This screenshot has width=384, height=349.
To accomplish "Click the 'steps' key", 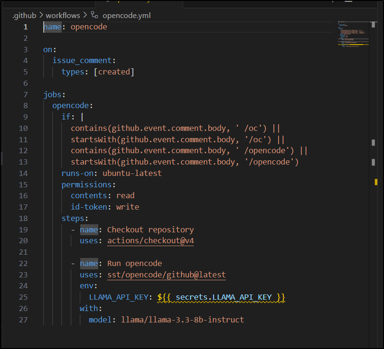I will pyautogui.click(x=73, y=218).
